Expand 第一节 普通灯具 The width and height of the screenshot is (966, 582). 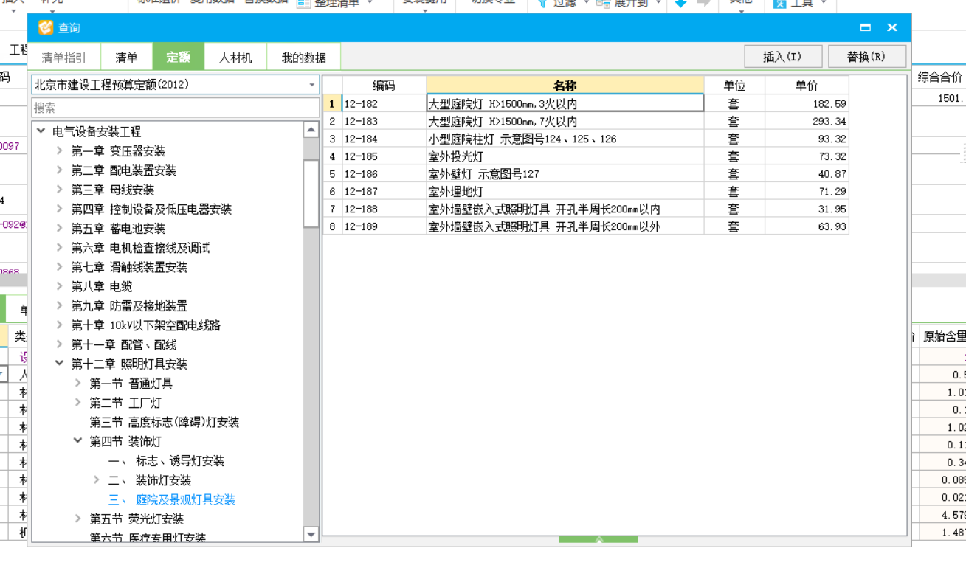point(77,384)
